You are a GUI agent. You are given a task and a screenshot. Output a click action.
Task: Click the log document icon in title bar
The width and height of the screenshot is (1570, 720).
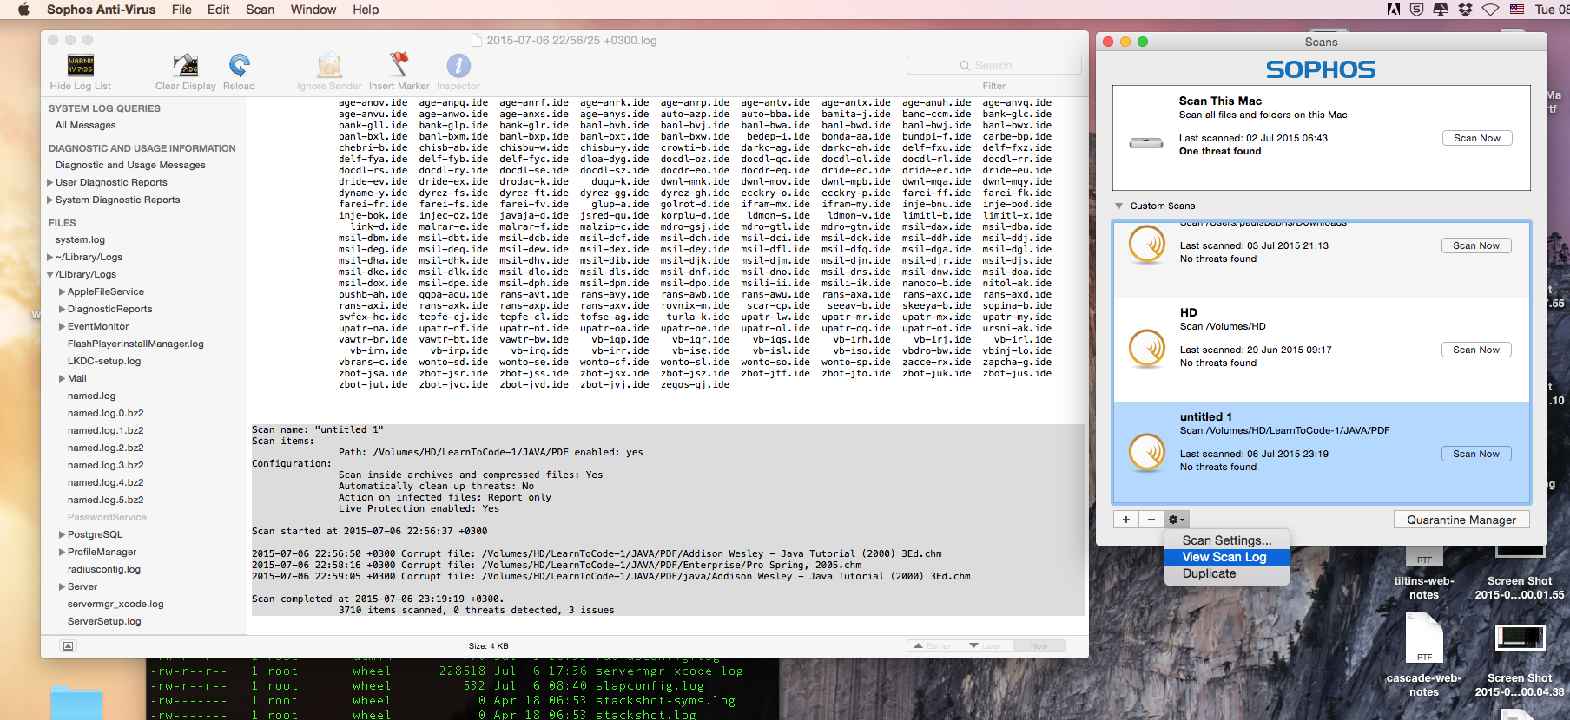tap(477, 40)
